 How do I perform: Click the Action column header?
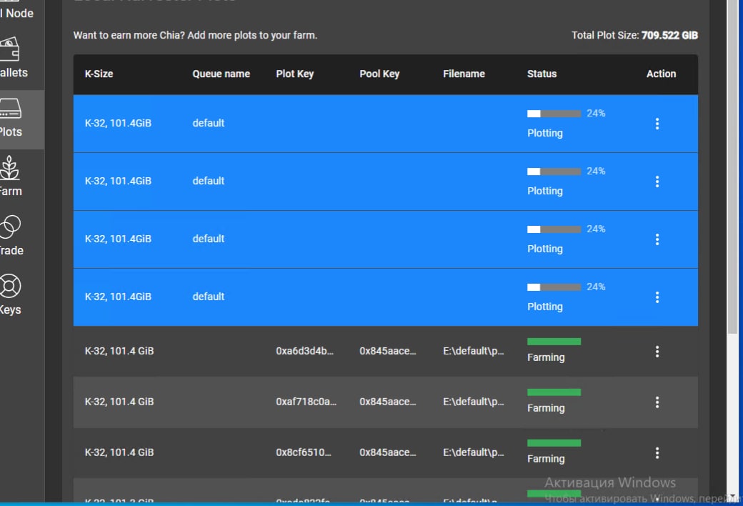[661, 74]
